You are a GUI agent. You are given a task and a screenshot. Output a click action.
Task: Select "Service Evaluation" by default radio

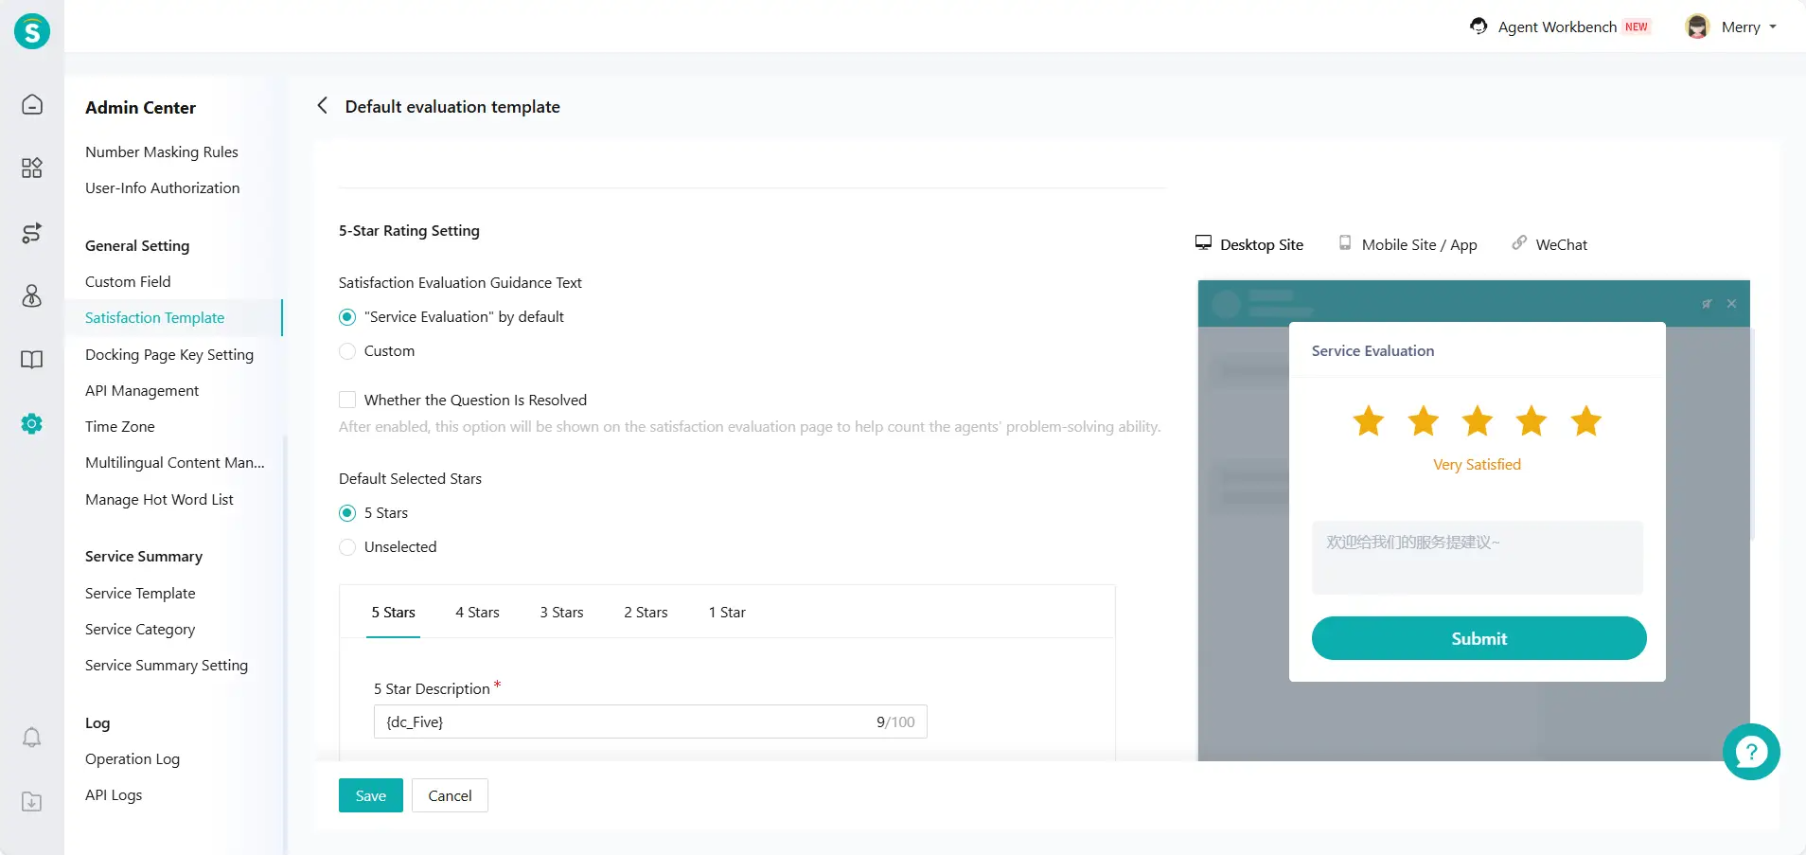point(347,317)
